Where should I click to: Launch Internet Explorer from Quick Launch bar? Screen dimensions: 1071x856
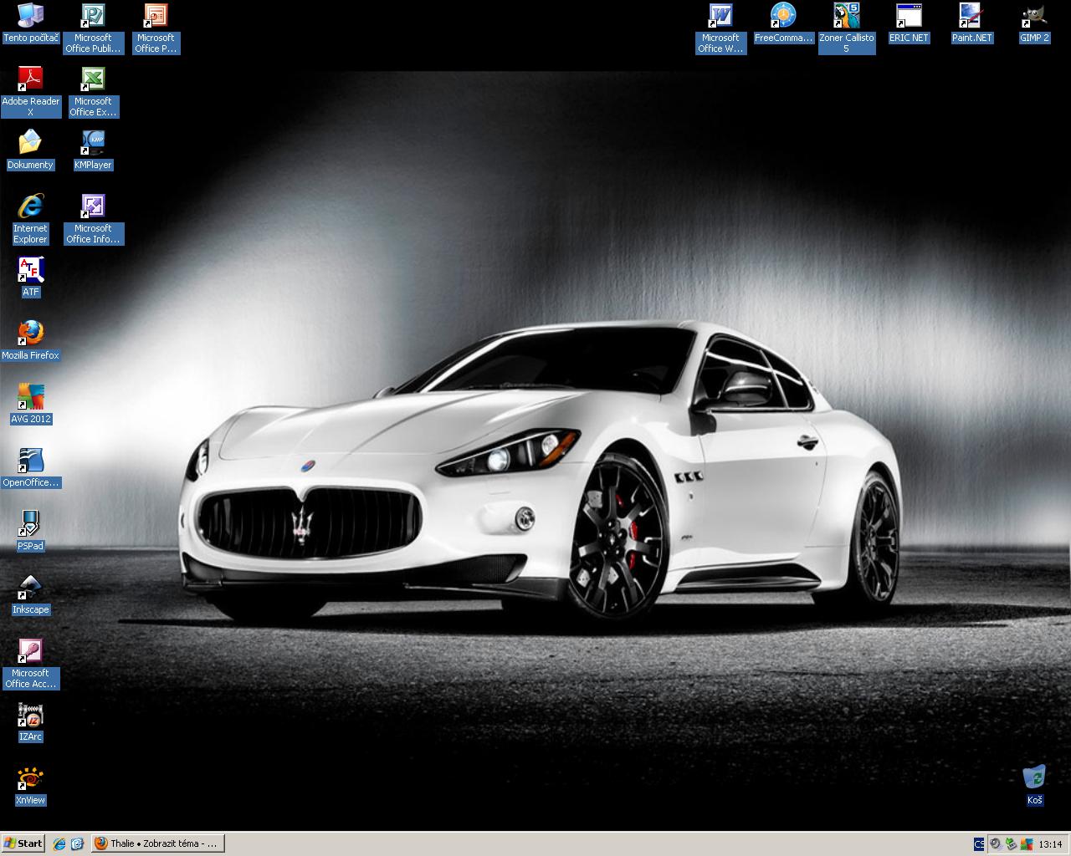click(x=59, y=843)
